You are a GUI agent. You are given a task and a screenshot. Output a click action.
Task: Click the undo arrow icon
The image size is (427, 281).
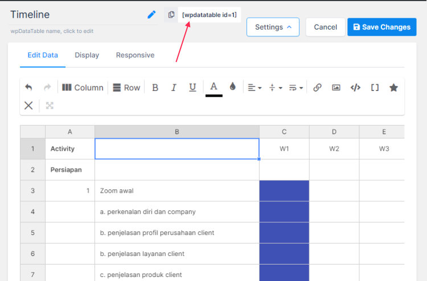click(28, 88)
